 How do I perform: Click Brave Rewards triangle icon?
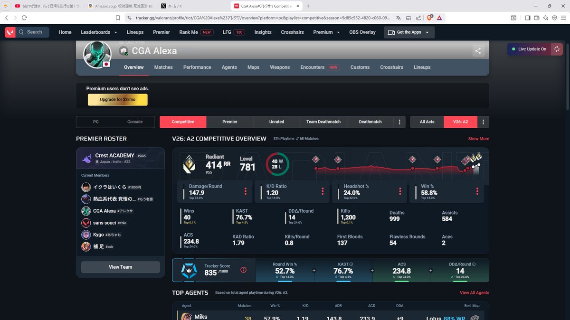[x=439, y=18]
